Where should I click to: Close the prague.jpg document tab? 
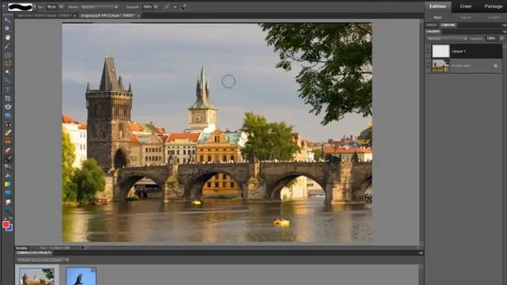(x=139, y=16)
